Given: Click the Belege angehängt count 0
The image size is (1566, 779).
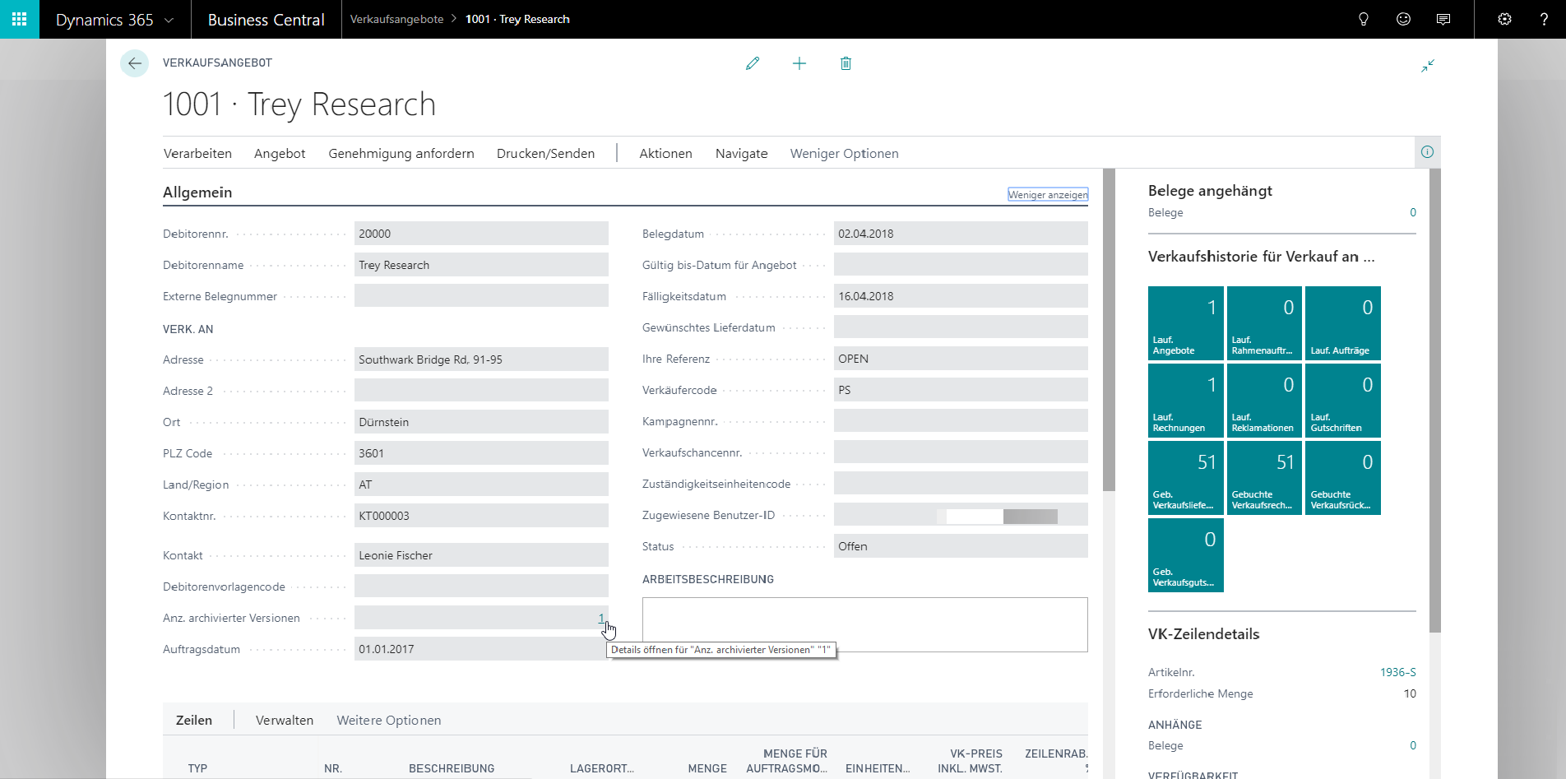Looking at the screenshot, I should coord(1413,212).
